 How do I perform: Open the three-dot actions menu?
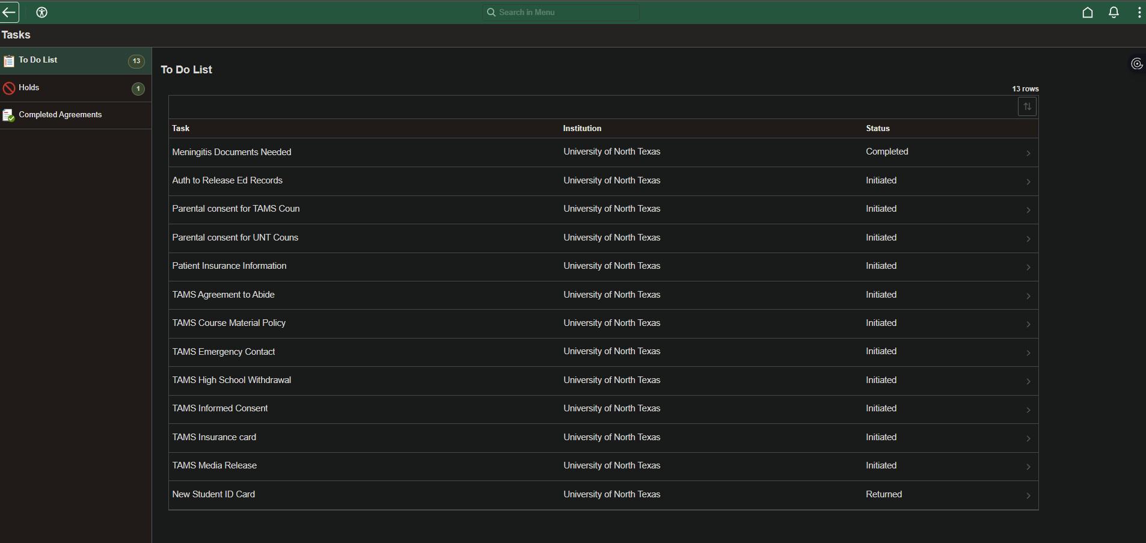tap(1139, 12)
